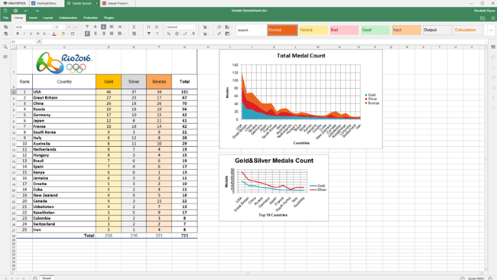
Task: Sort selected data descending
Action: [x=157, y=27]
